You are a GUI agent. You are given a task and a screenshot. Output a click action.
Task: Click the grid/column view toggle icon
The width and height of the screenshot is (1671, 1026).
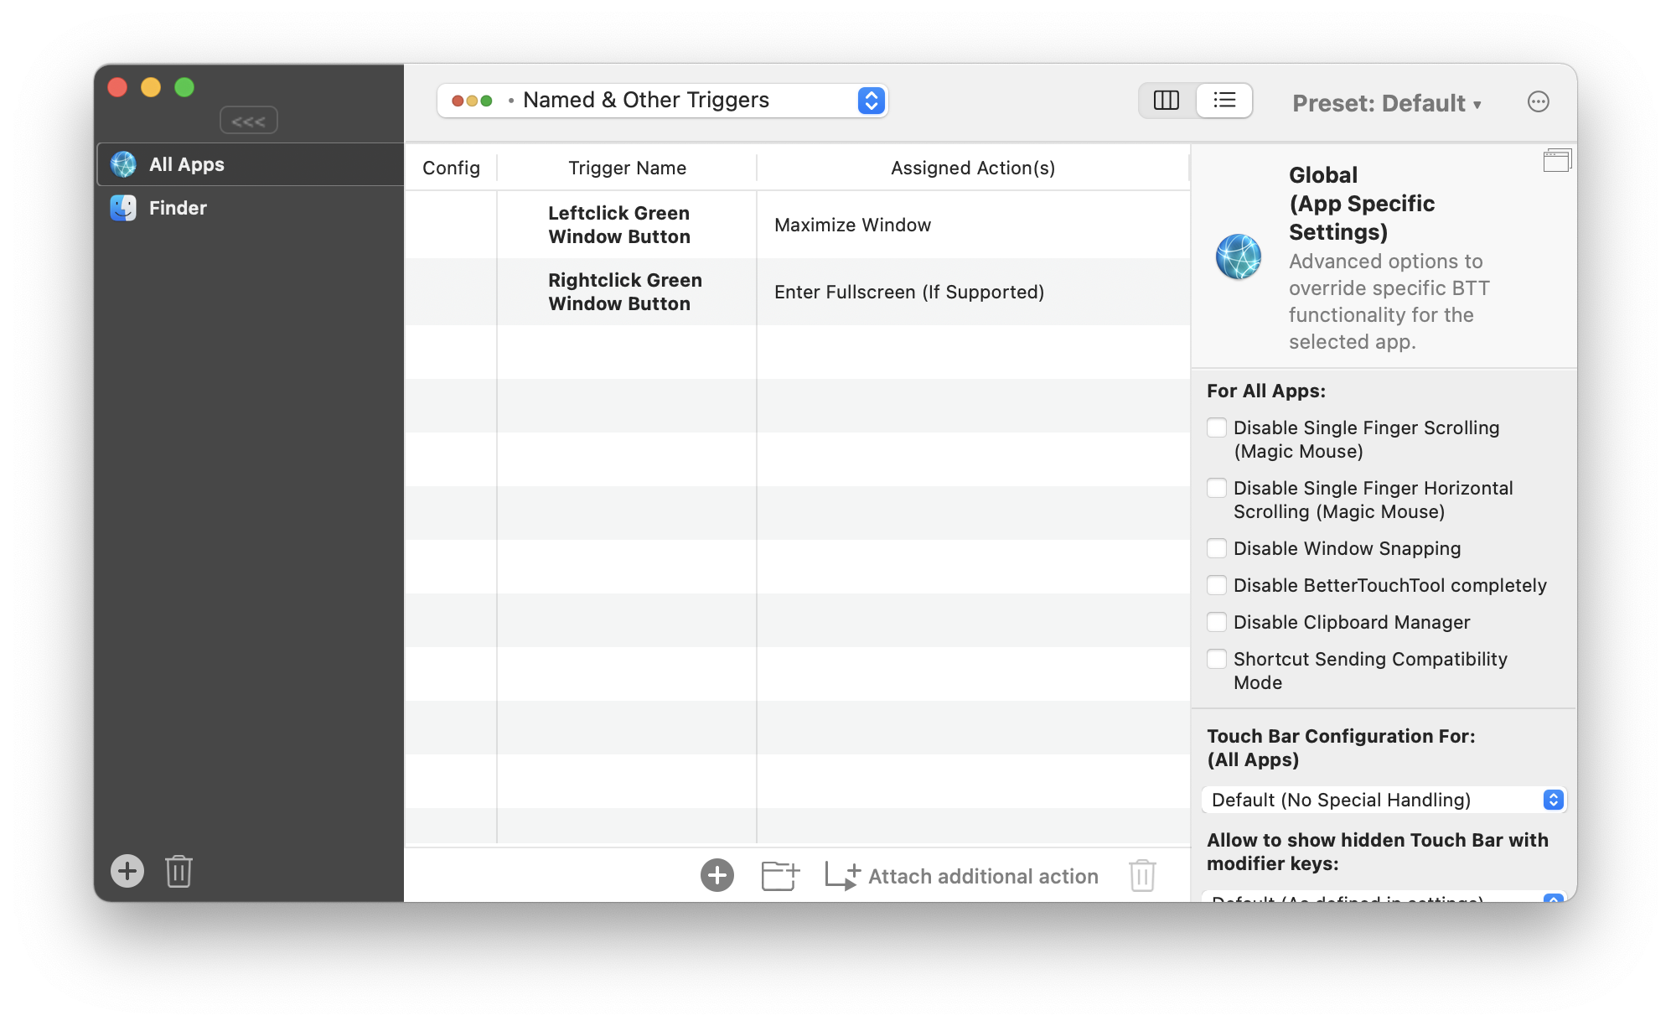(1167, 101)
